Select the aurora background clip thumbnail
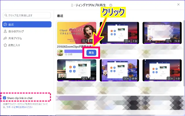185x116 pixels. (77, 70)
